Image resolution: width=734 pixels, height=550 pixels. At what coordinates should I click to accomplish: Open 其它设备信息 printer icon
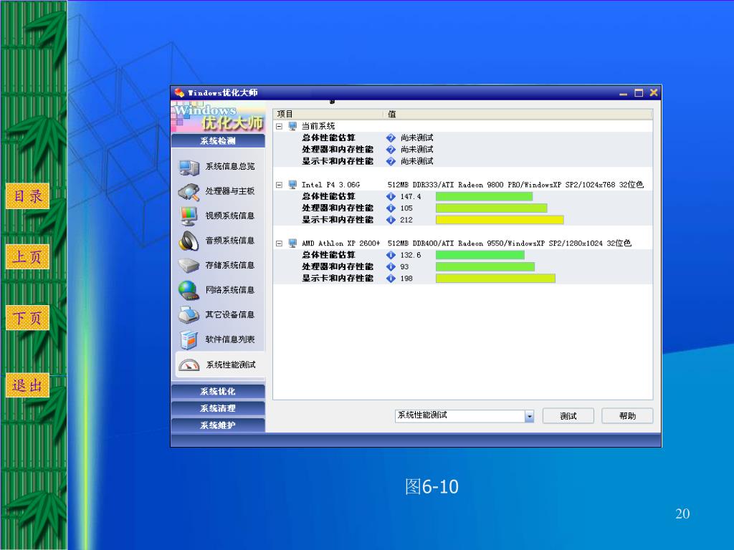pos(189,315)
